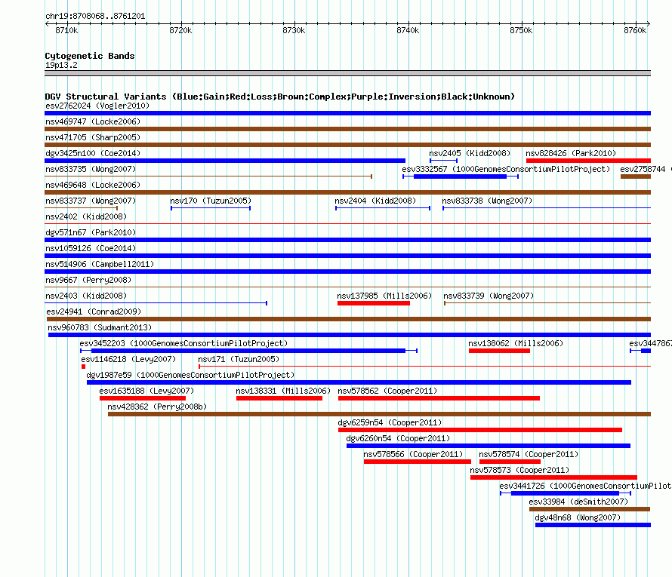This screenshot has height=577, width=672.
Task: Select the nsv138062 (Mills2006) label
Action: (x=516, y=343)
